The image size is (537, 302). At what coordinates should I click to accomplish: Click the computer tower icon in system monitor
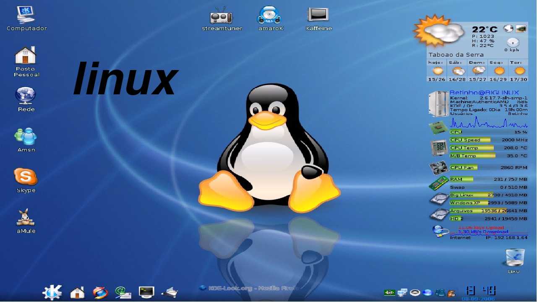[x=438, y=104]
